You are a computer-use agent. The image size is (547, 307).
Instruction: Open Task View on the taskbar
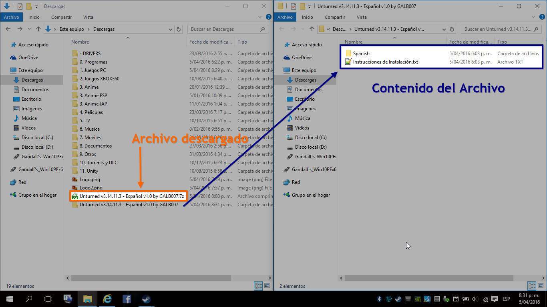coord(48,299)
